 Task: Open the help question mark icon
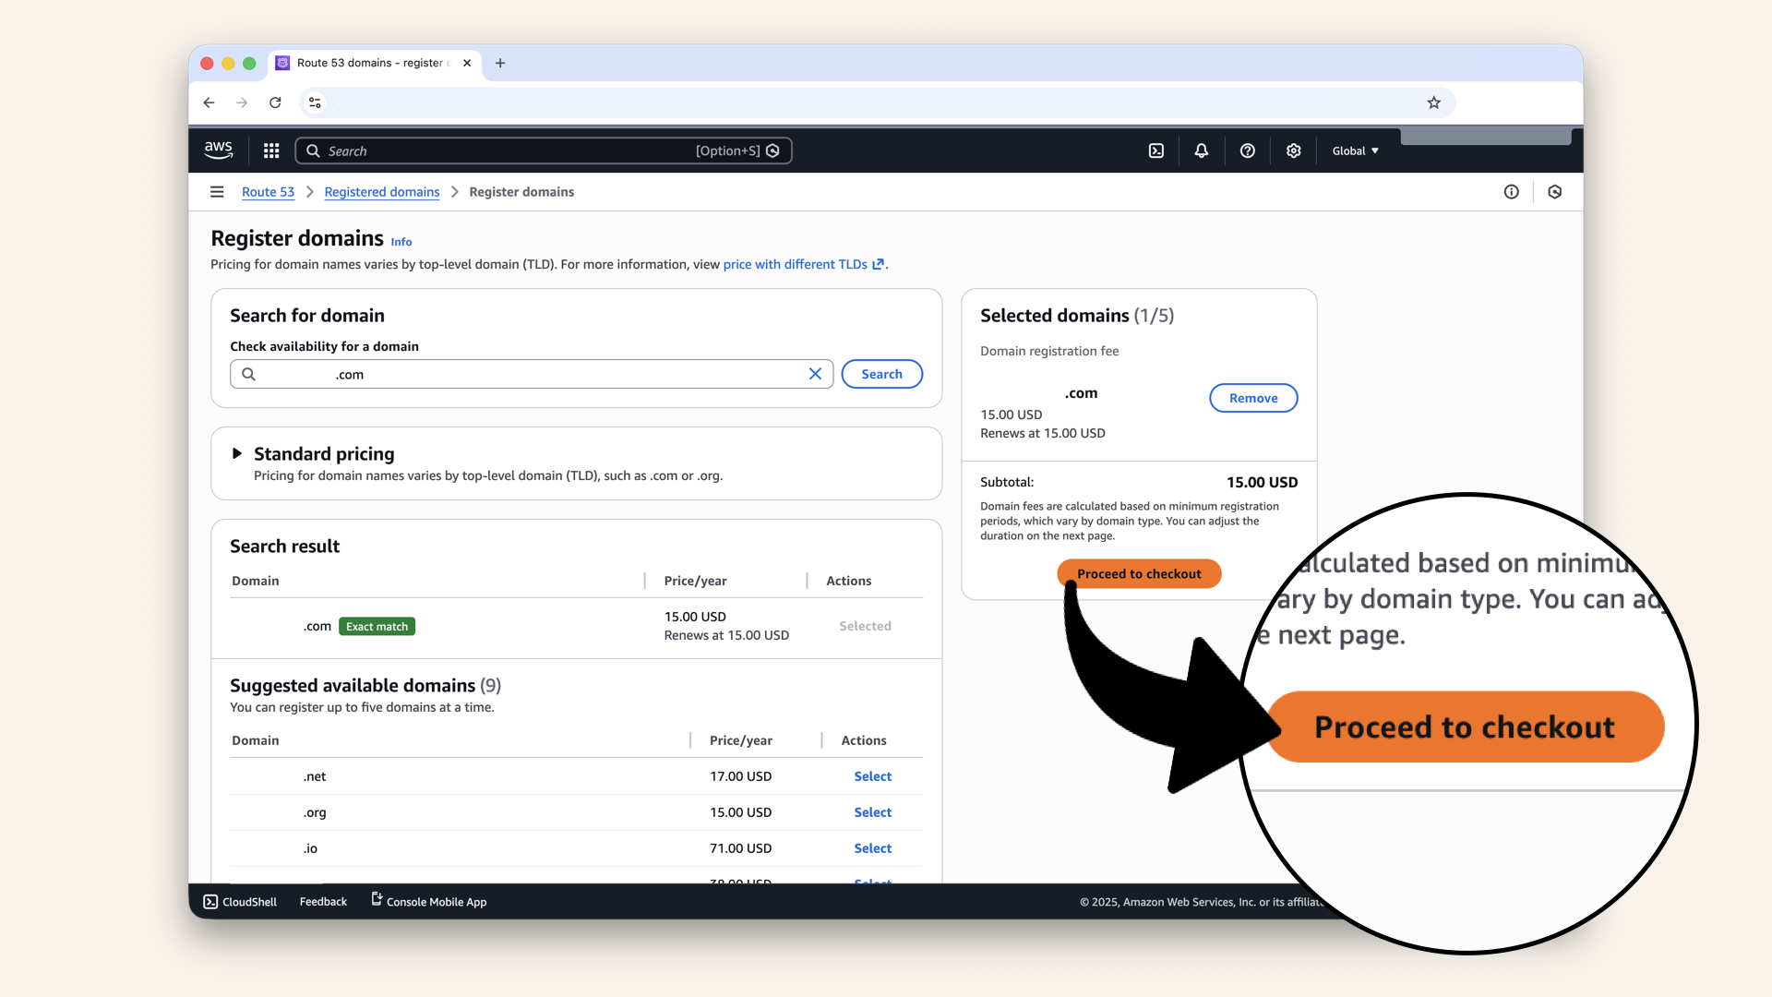pos(1247,150)
